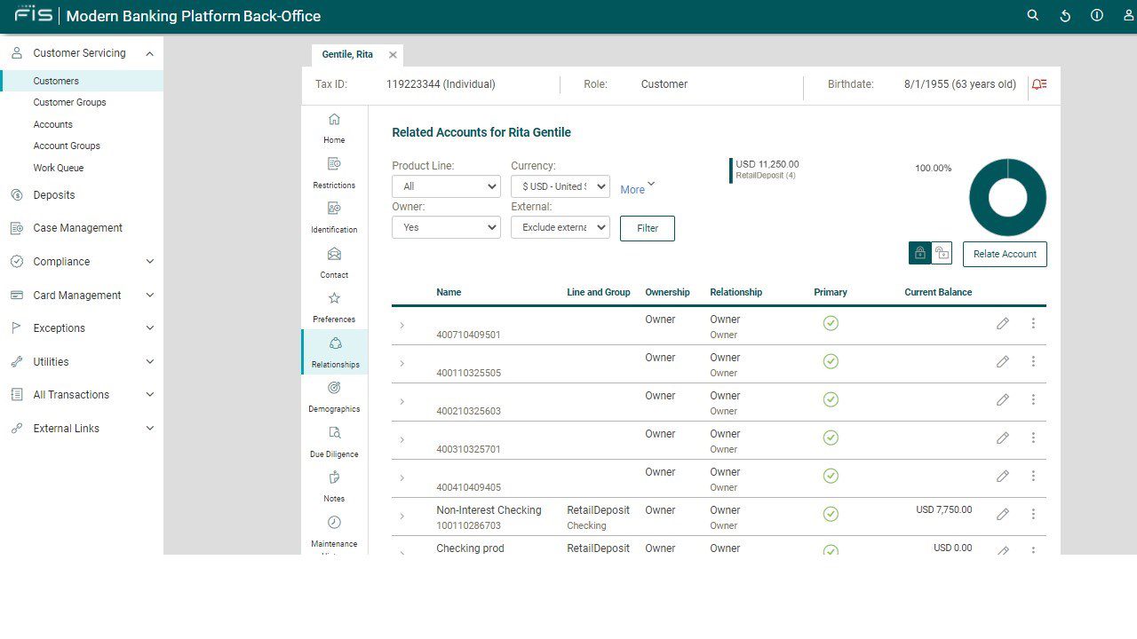The width and height of the screenshot is (1137, 639).
Task: Select the locked accounts view toggle
Action: [x=920, y=253]
